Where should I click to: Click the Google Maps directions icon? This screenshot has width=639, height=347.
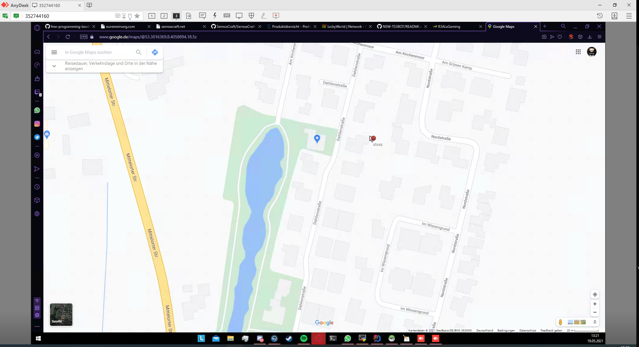click(155, 52)
